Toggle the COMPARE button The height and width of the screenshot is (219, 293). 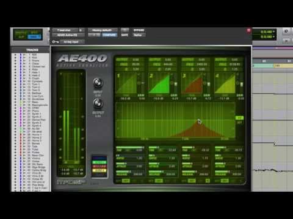[x=109, y=35]
